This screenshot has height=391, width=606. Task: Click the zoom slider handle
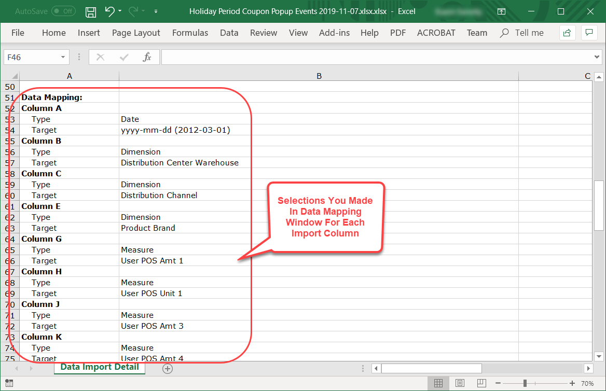pos(525,383)
